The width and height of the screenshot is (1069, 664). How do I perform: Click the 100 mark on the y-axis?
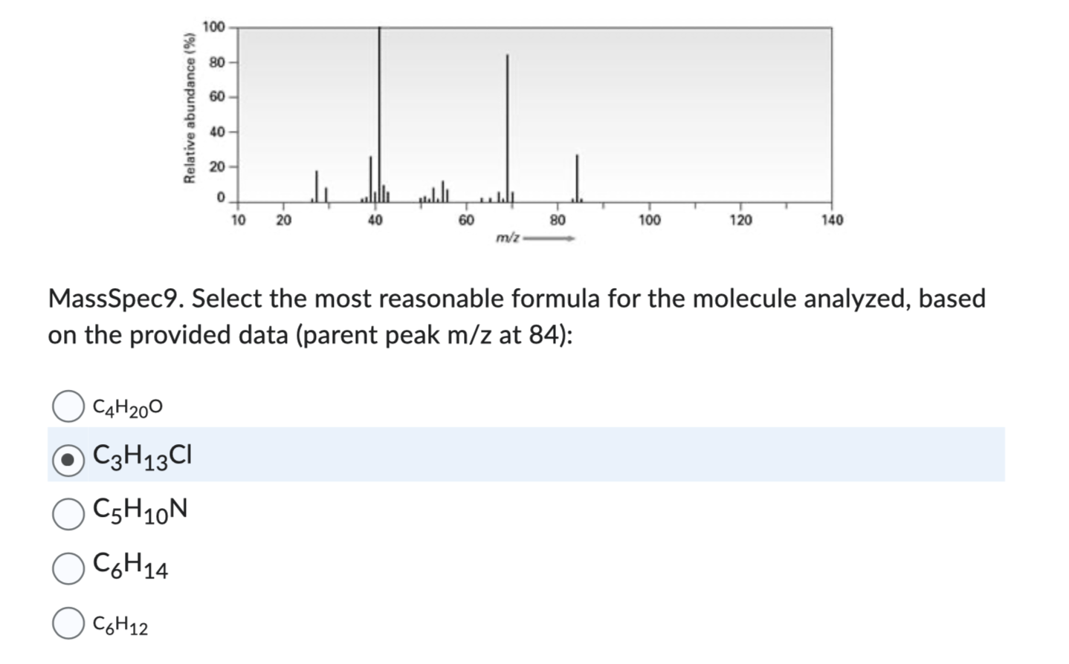213,25
